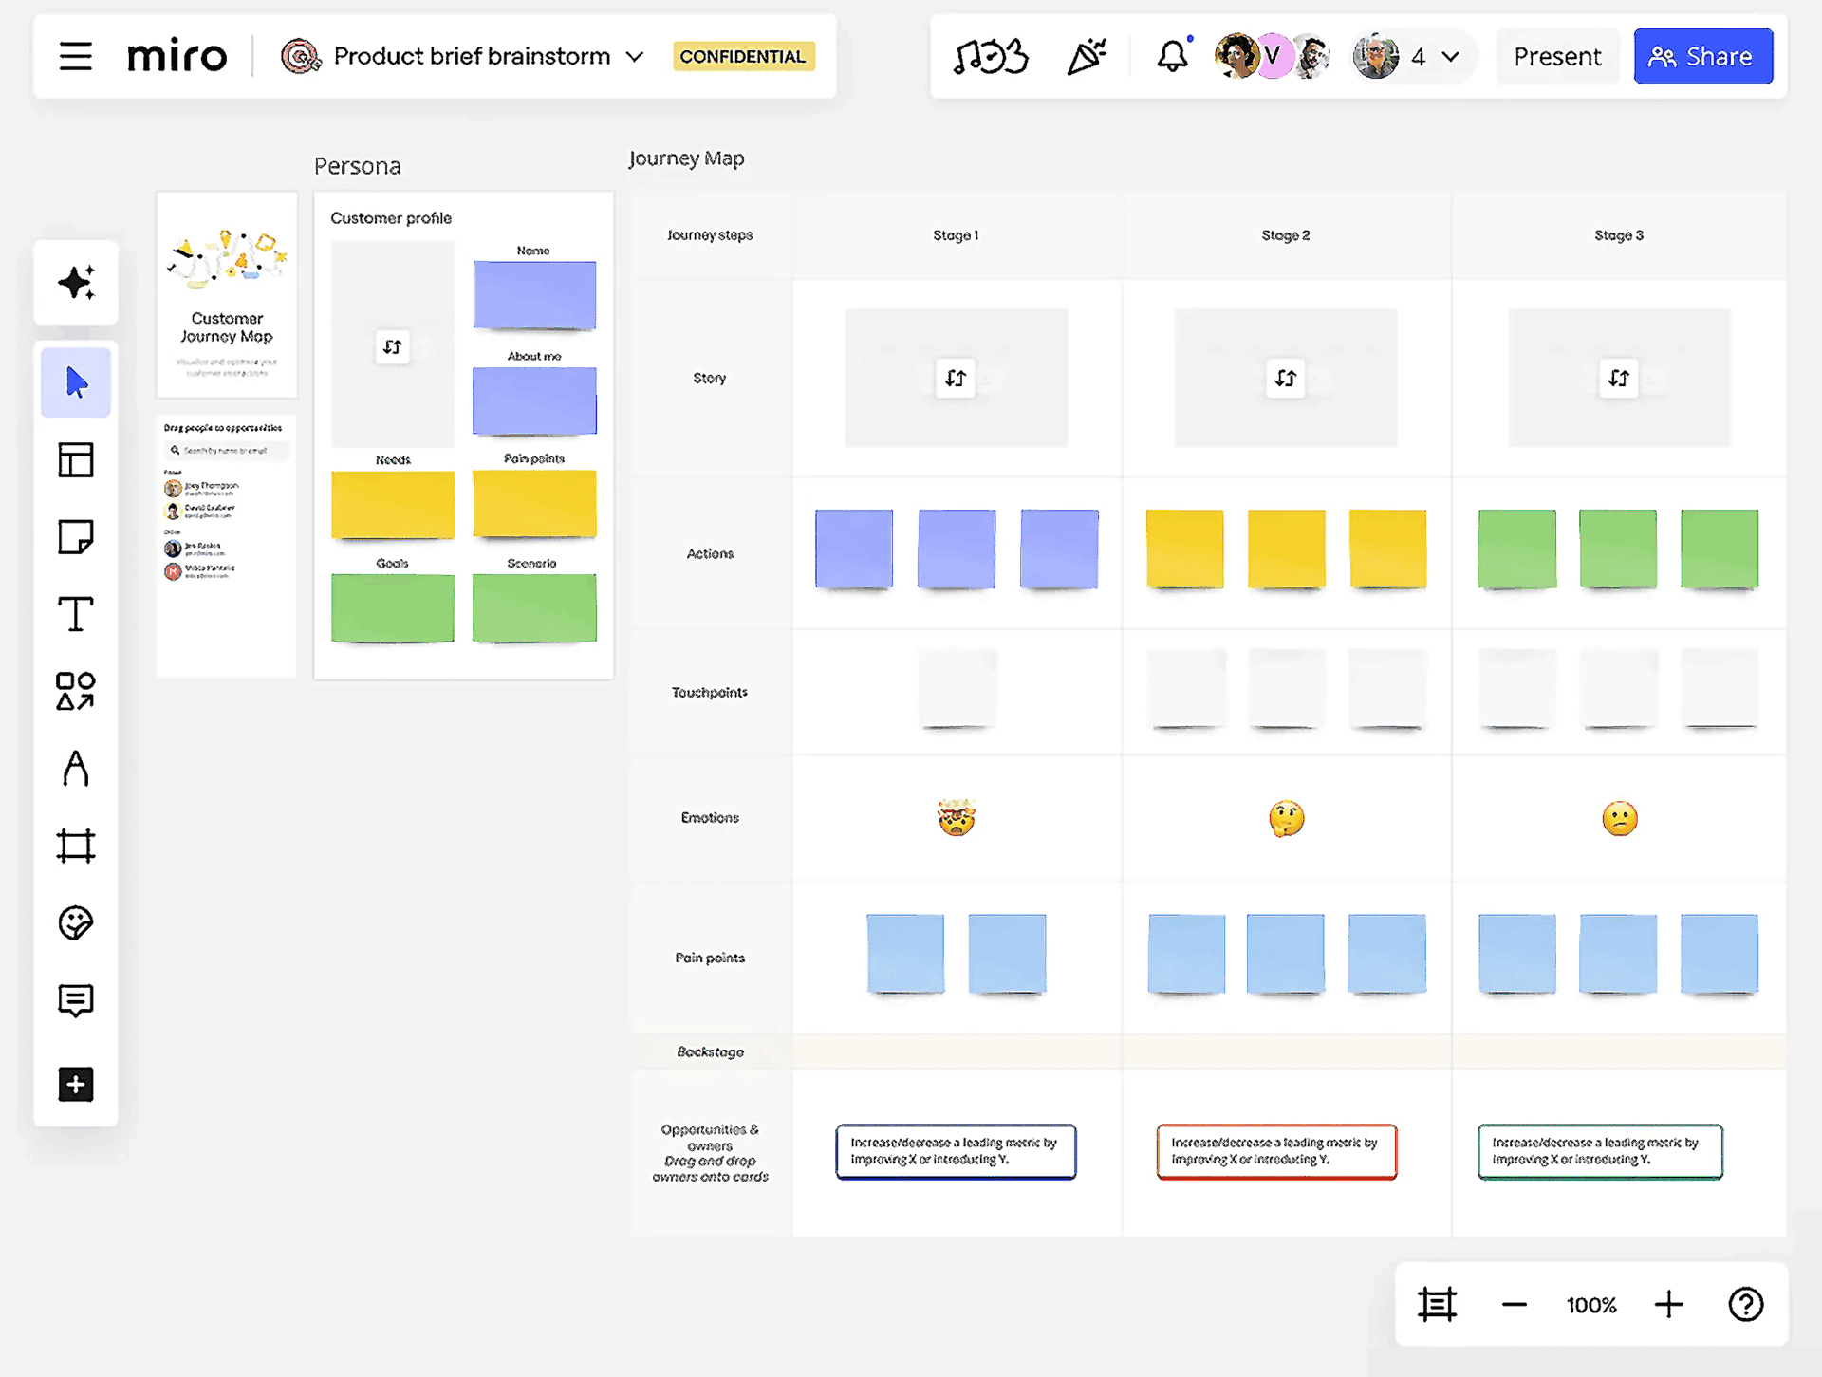1822x1377 pixels.
Task: Click the Stage 1 column header
Action: (x=956, y=235)
